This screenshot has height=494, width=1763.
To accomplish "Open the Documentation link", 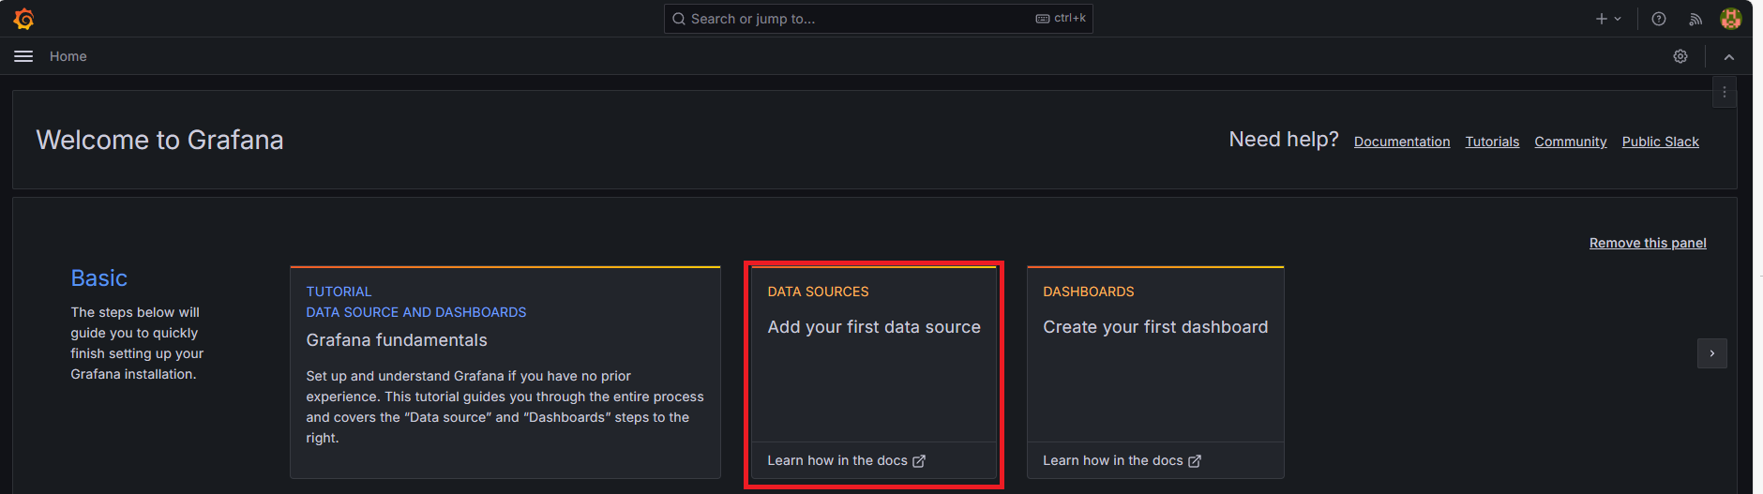I will (x=1402, y=142).
